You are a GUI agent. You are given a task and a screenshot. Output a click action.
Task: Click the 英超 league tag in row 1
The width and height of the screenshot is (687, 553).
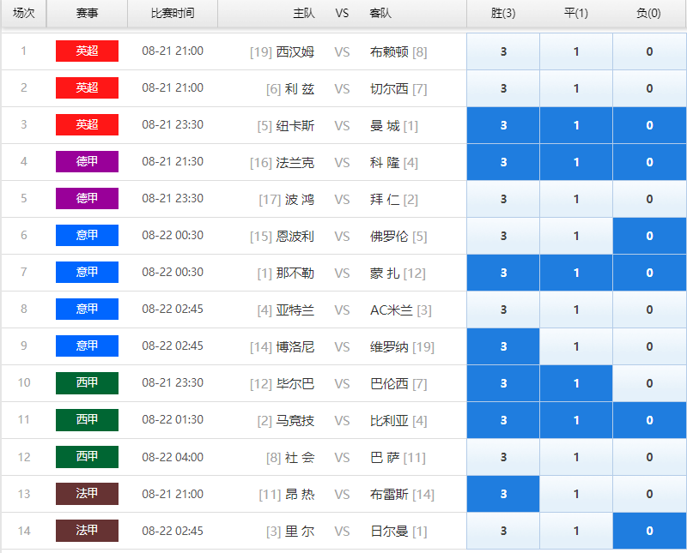[87, 51]
